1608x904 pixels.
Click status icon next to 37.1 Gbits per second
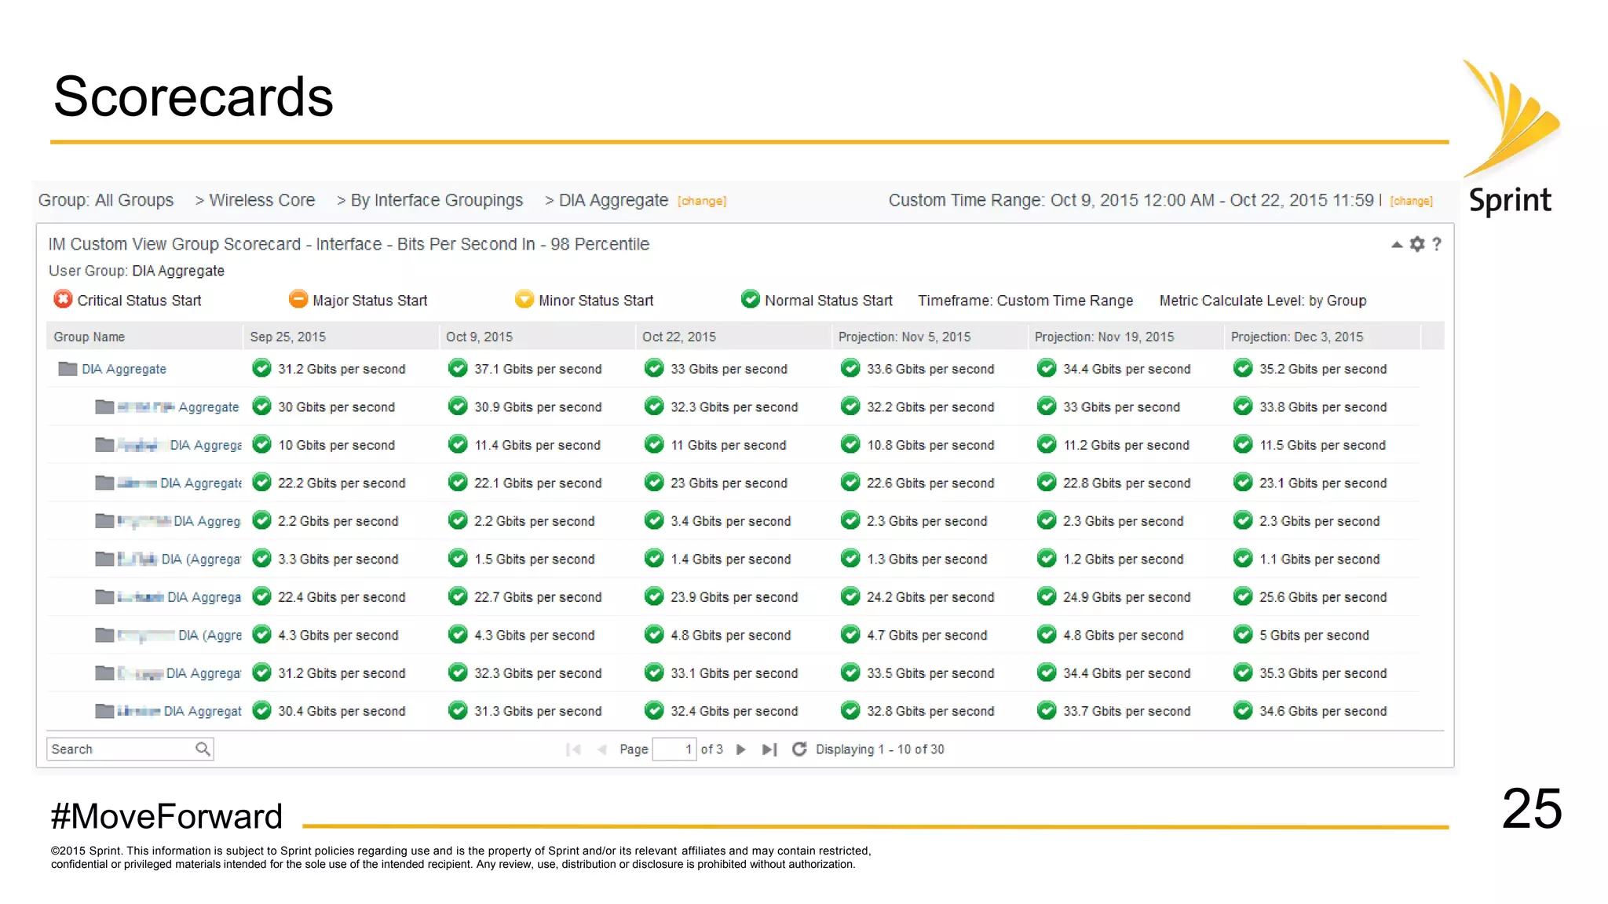[x=458, y=368]
